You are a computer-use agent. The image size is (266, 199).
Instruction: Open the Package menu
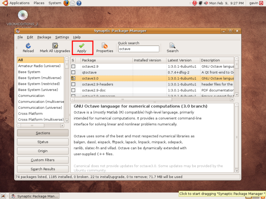tap(44, 37)
